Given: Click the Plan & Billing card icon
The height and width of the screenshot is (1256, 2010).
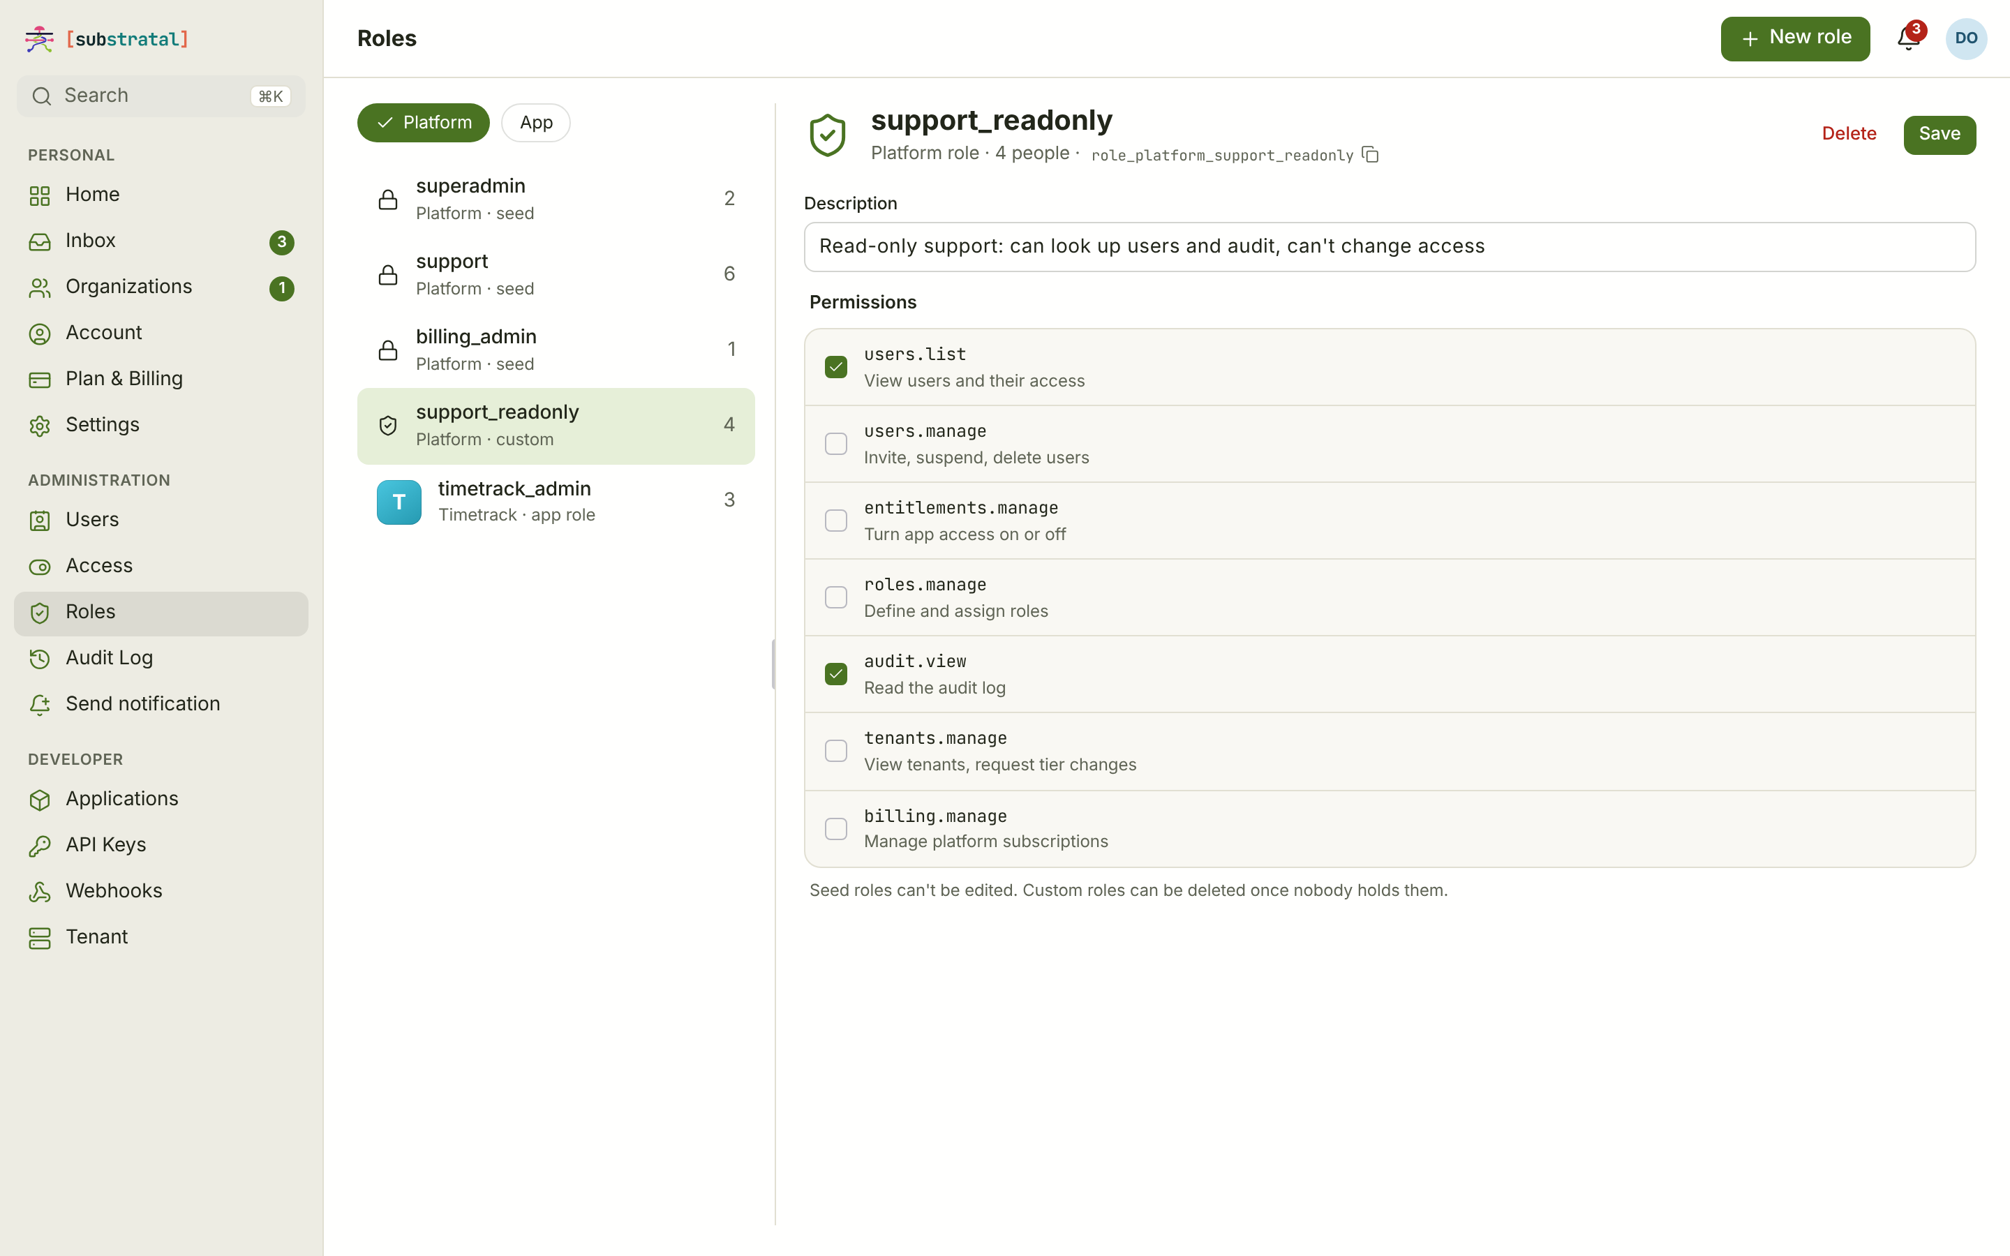Looking at the screenshot, I should (40, 380).
